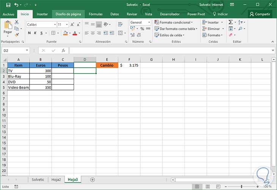The image size is (277, 190).
Task: Click the Sort and Filter icon
Action: [x=240, y=22]
